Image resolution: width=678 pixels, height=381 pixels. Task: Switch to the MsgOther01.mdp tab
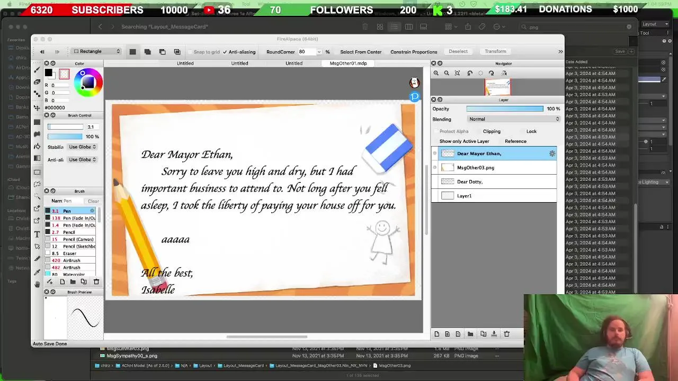click(348, 63)
